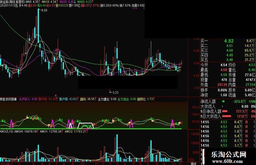Click the 5日净流入额 red bar
The image size is (256, 165).
[x=225, y=111]
